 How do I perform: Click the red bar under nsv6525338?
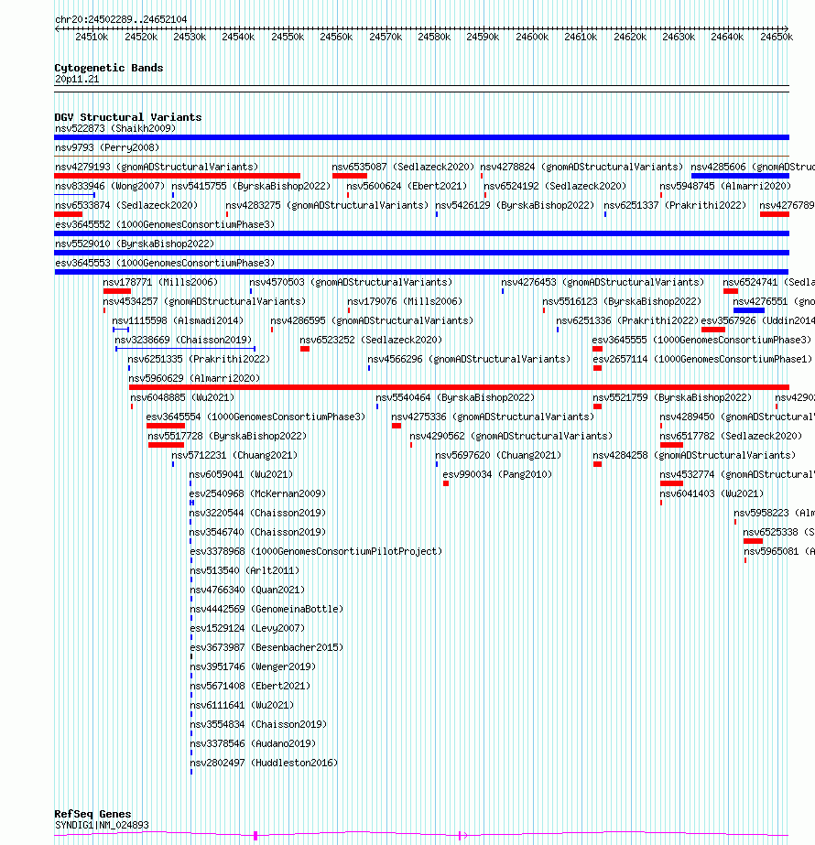pos(753,541)
